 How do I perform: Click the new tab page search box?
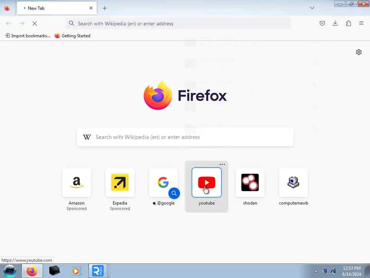click(185, 137)
